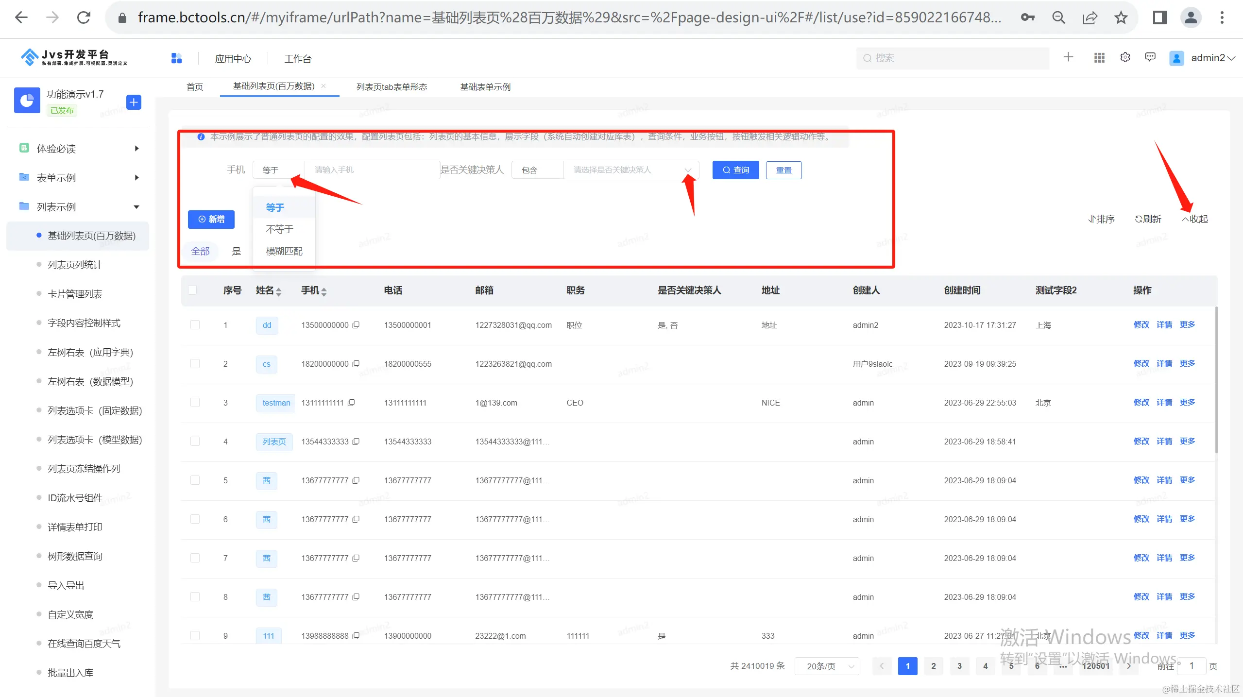Click the 刷新 refresh icon
This screenshot has width=1243, height=697.
tap(1138, 219)
